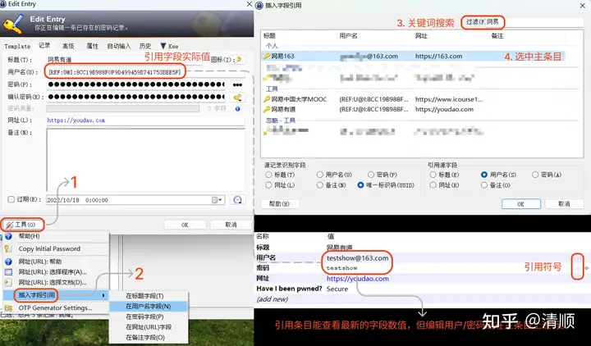
Task: Select the 唯一标识码(UUID) radio button
Action: [x=360, y=185]
